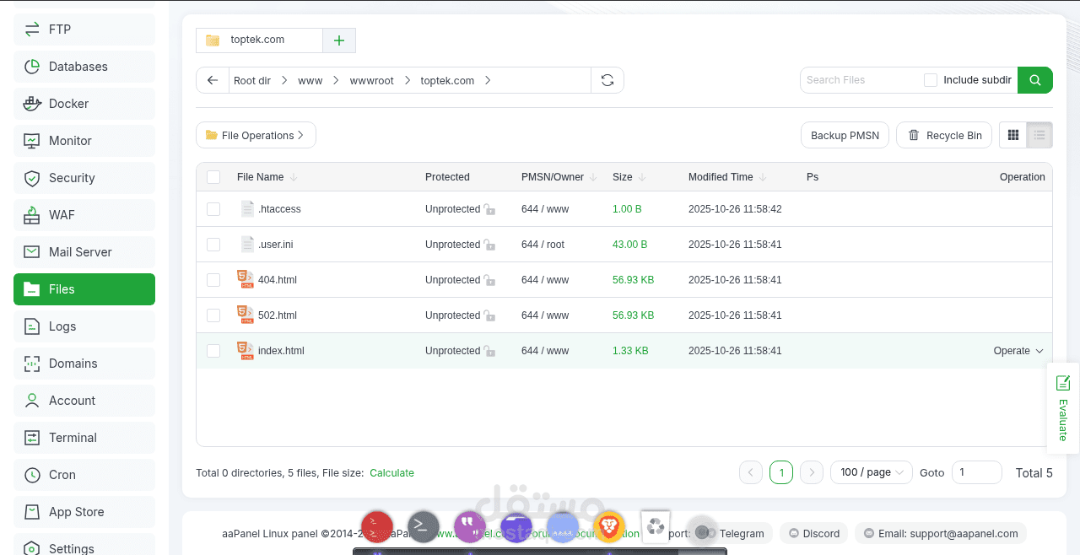The image size is (1080, 555).
Task: Sort by Size column arrow
Action: pos(642,177)
